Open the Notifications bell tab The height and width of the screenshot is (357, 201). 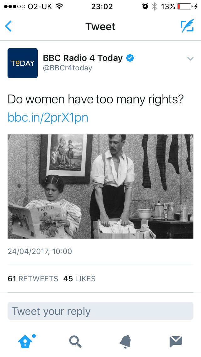point(125,342)
